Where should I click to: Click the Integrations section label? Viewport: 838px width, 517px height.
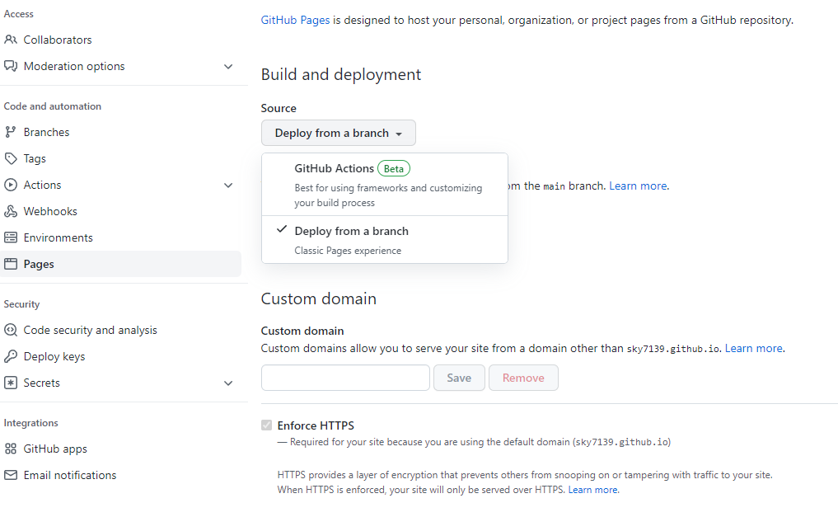pyautogui.click(x=31, y=423)
